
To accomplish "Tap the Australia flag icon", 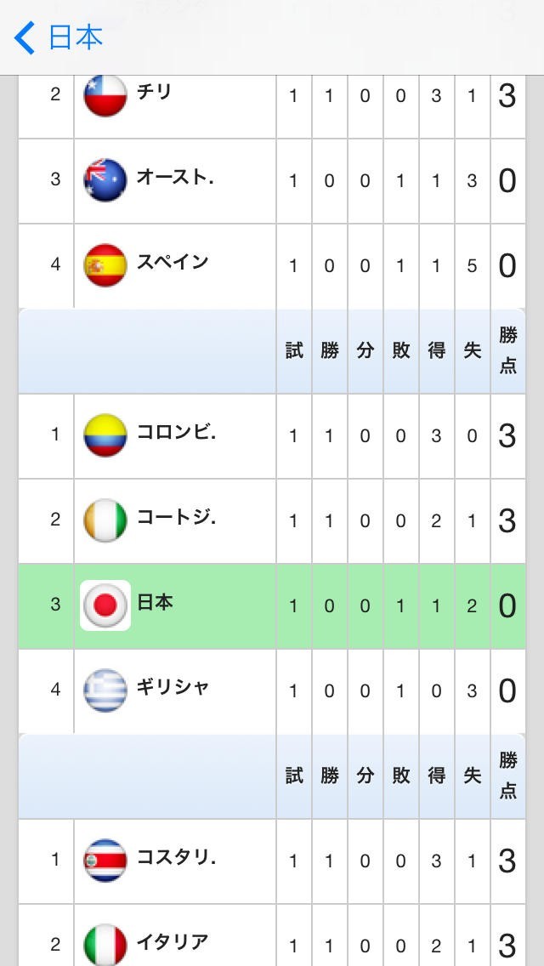I will coord(105,180).
